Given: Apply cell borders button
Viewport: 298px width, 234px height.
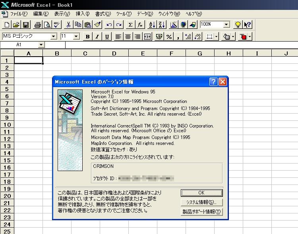Looking at the screenshot, I should point(209,36).
